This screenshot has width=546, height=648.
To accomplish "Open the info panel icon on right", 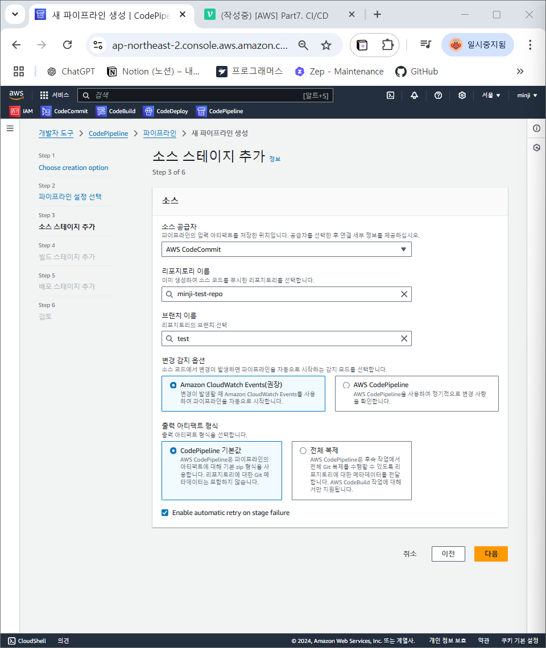I will pyautogui.click(x=536, y=128).
